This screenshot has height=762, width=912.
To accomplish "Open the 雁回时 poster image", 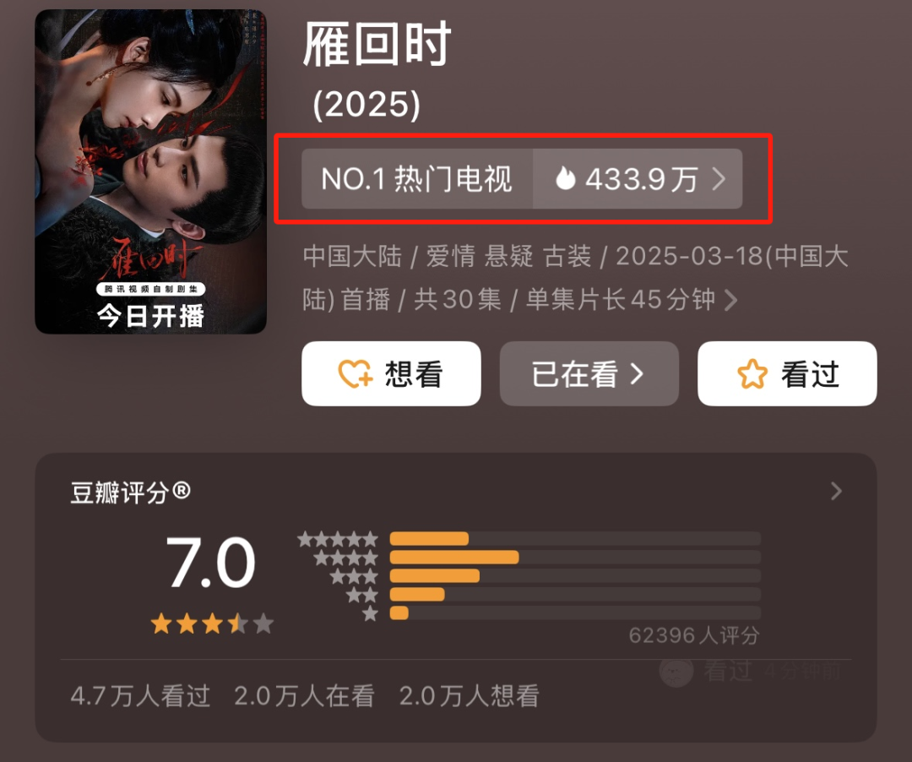I will point(150,171).
